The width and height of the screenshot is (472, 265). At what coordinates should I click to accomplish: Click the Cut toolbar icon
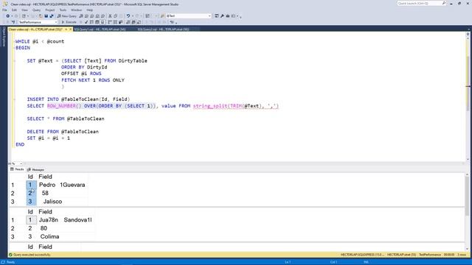point(110,16)
